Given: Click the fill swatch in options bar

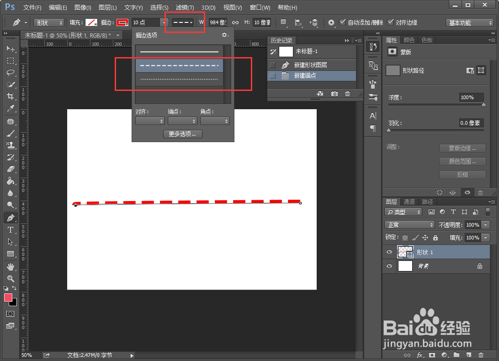Looking at the screenshot, I should pos(91,22).
